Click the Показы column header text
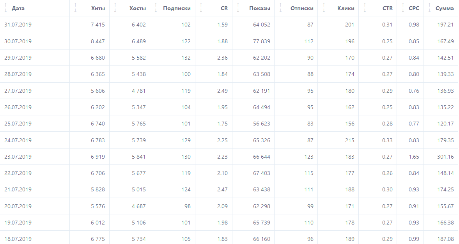459x244 pixels. [x=260, y=8]
